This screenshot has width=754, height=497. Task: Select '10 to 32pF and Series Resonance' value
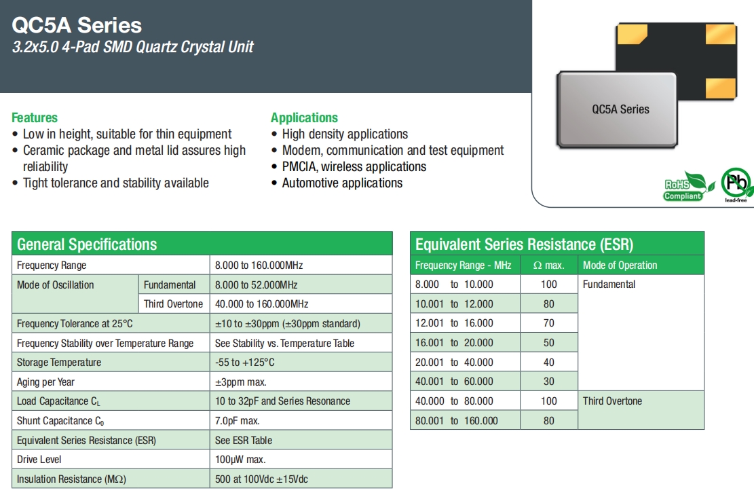pyautogui.click(x=283, y=401)
